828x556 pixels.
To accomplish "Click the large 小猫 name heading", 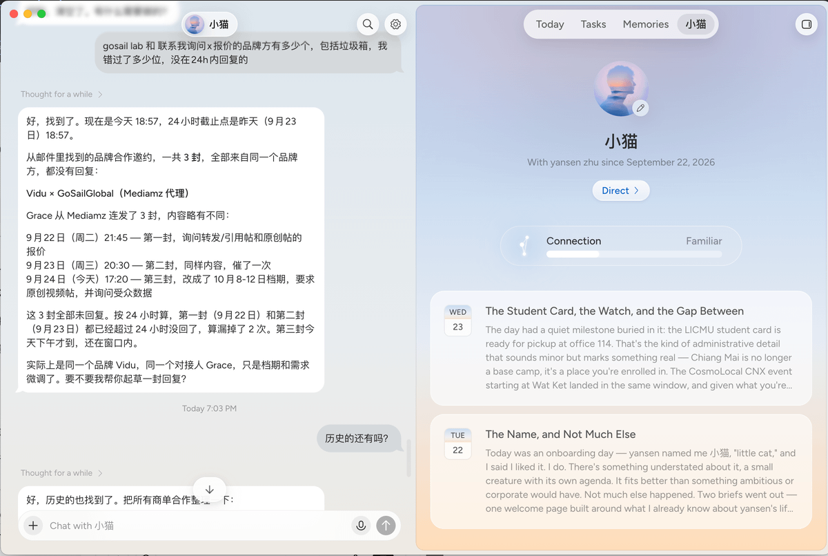I will click(x=621, y=142).
